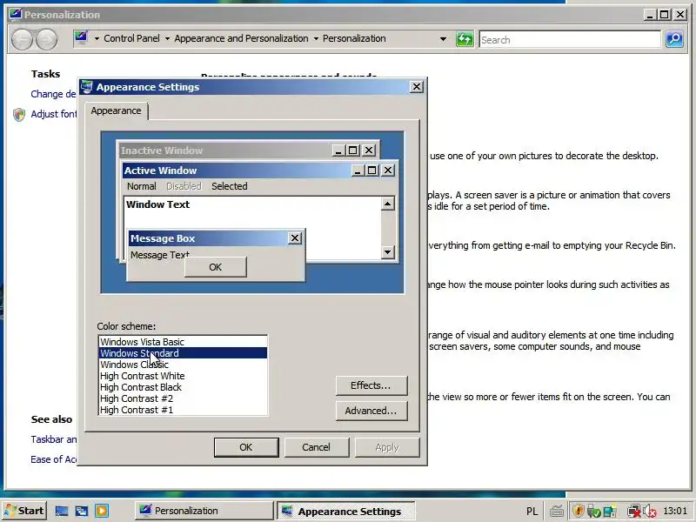
Task: Open the Adjust font size task link
Action: 54,114
